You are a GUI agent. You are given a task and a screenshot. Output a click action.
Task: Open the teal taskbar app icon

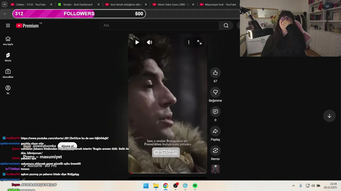pos(185,186)
